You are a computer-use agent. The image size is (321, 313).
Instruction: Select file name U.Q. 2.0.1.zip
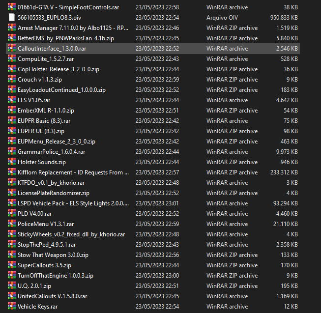(x=34, y=286)
